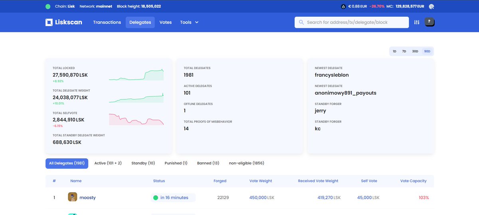Click the 27,590,870 LSK total locked value

[x=70, y=75]
